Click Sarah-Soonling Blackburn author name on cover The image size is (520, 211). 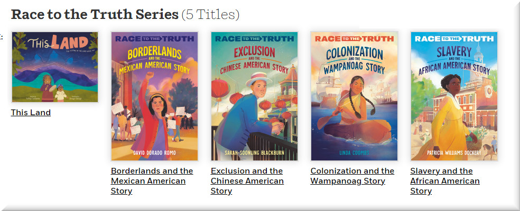254,153
